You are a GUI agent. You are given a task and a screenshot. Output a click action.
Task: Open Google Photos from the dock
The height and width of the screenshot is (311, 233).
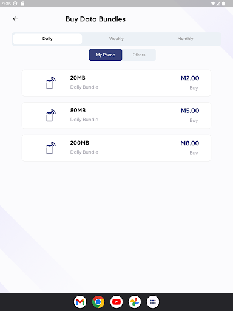coord(135,302)
